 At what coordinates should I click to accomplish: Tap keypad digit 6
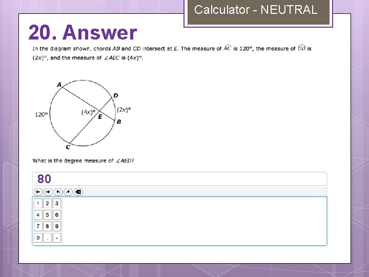coord(57,215)
